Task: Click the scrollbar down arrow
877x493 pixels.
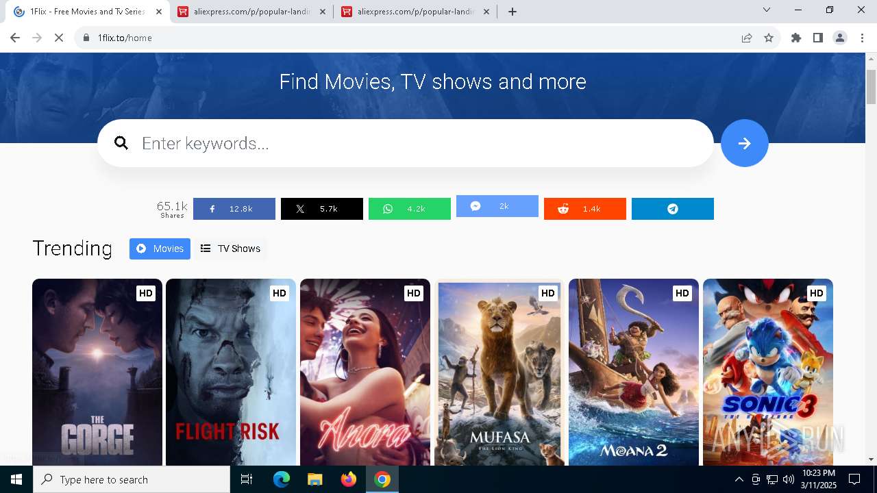Action: (x=871, y=459)
